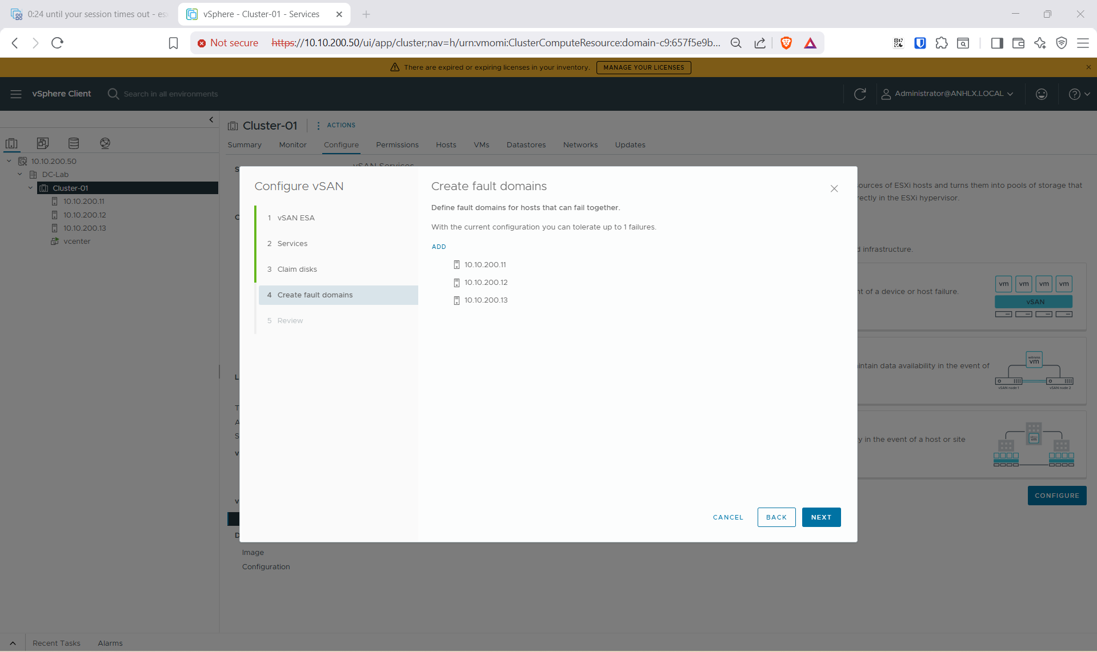Switch to the VMs tab
The image size is (1097, 652).
pyautogui.click(x=482, y=145)
